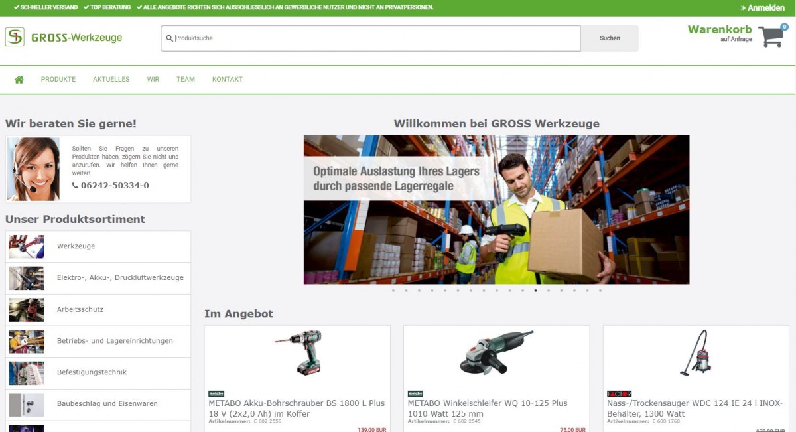This screenshot has height=432, width=796.
Task: Go to the KONTAKT page
Action: tap(228, 80)
